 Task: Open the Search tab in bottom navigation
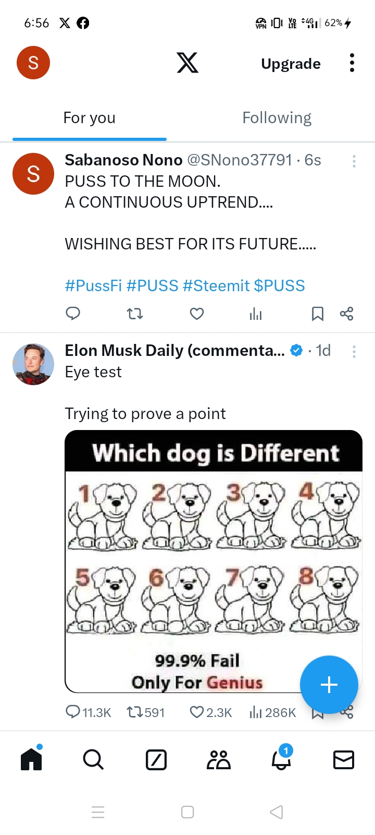93,760
